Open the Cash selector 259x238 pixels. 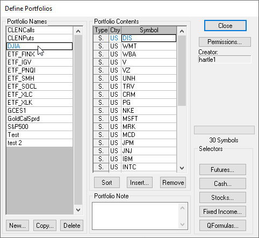point(222,184)
